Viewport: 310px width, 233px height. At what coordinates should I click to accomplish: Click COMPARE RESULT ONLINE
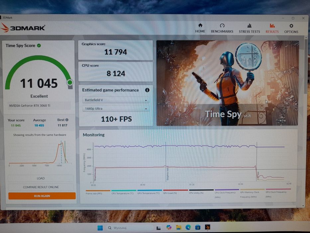pyautogui.click(x=41, y=187)
